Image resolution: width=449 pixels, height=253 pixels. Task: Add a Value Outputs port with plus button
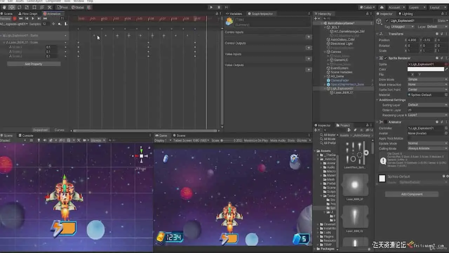point(309,70)
